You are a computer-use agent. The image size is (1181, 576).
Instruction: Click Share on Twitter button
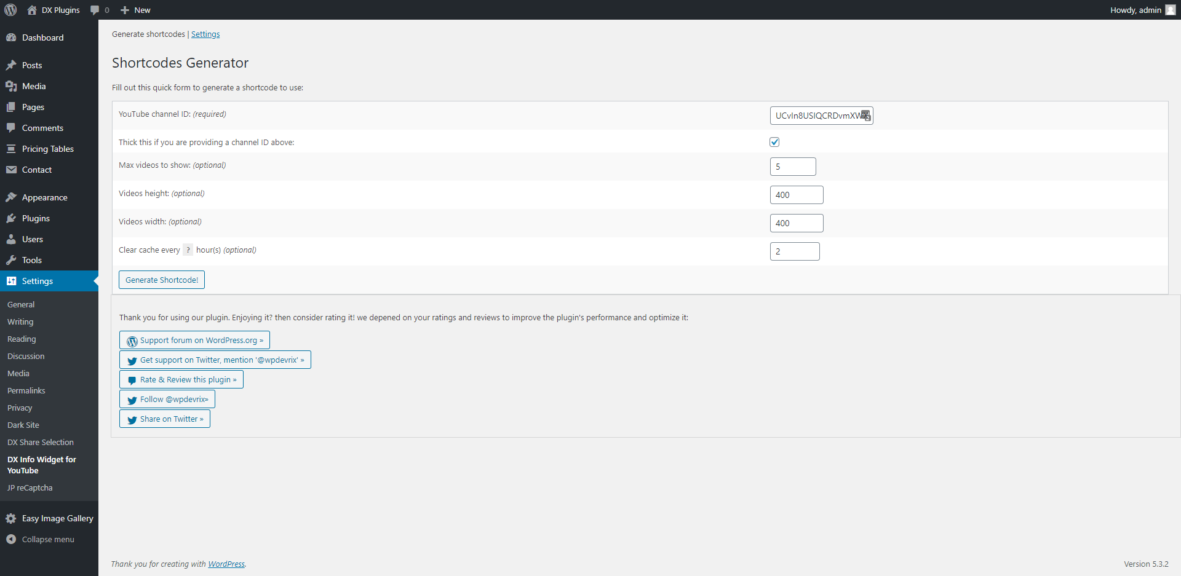coord(165,419)
